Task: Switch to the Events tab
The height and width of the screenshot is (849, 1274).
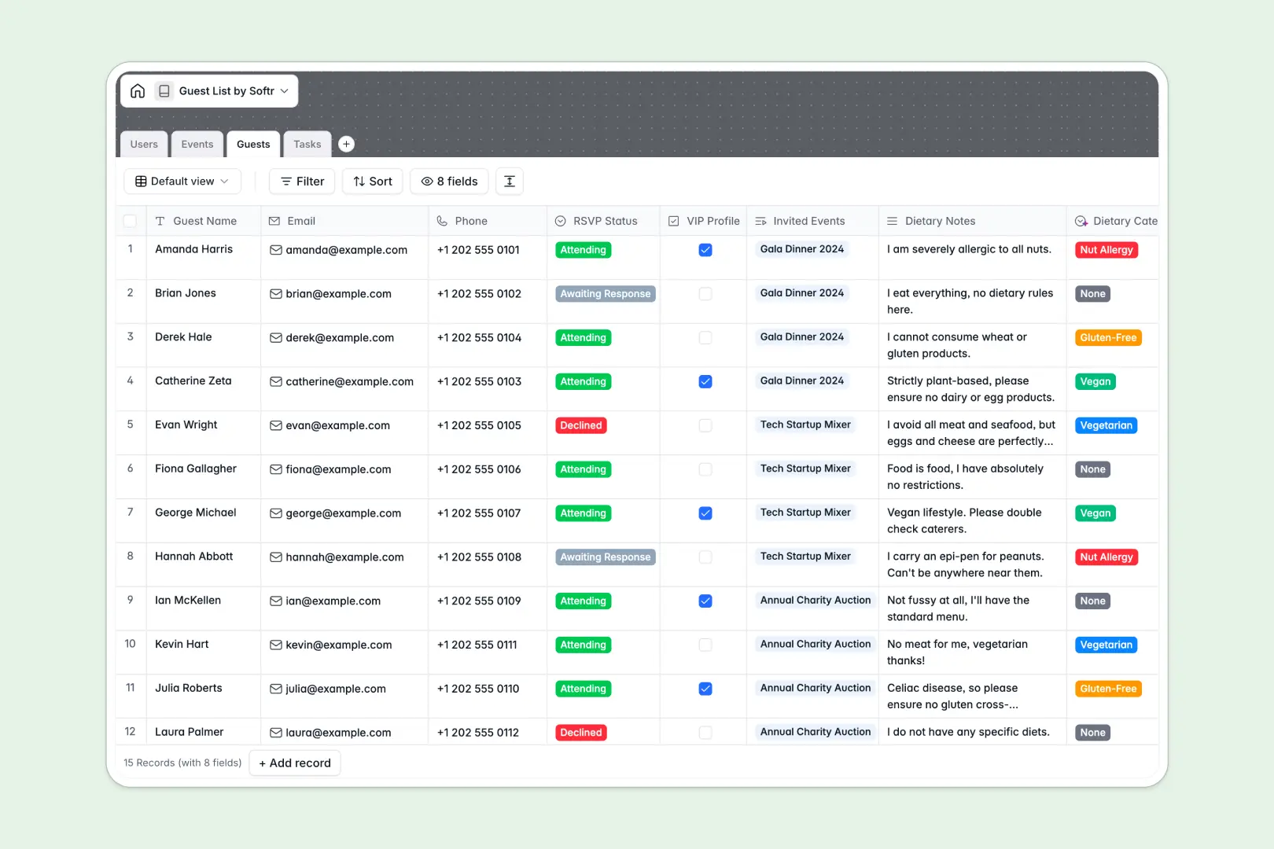Action: (x=197, y=144)
